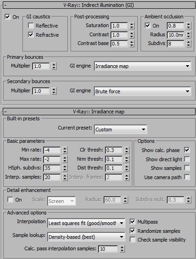Screen dimensions: 196x259
Task: Click the HSph. subdivs spinner arrows
Action: click(65, 168)
